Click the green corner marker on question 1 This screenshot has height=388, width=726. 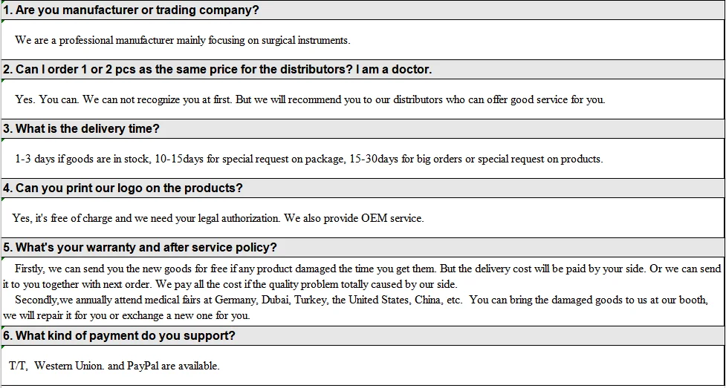point(3,3)
